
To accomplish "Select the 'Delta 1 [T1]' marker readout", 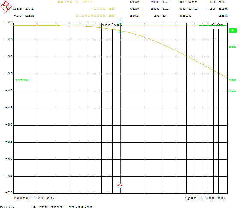I will click(75, 2).
